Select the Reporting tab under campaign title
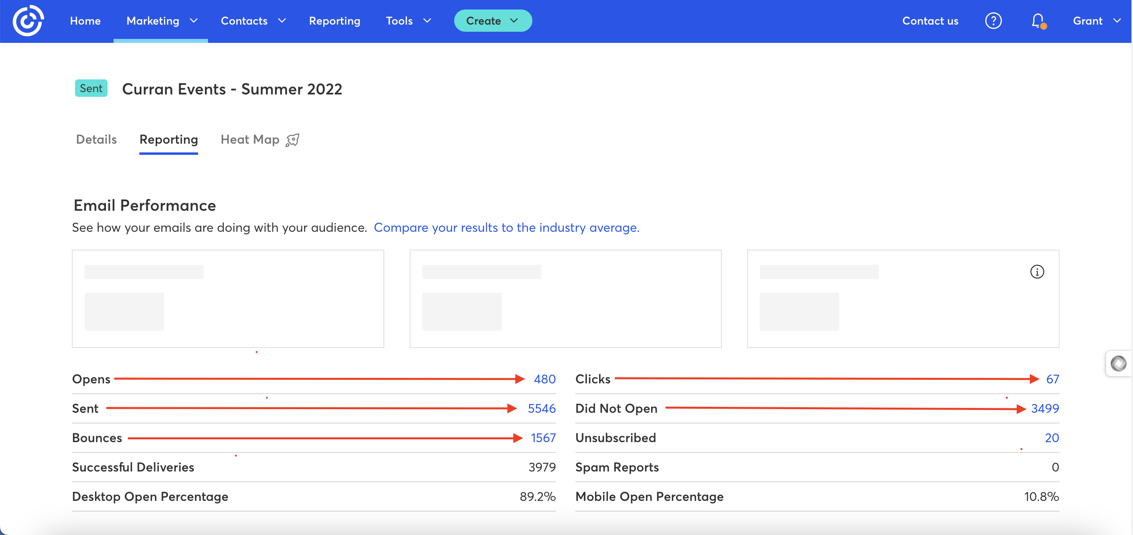 coord(168,139)
